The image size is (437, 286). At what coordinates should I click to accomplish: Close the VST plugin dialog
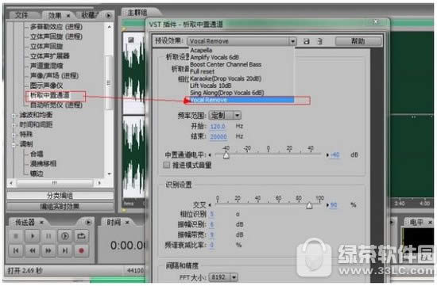coord(376,21)
